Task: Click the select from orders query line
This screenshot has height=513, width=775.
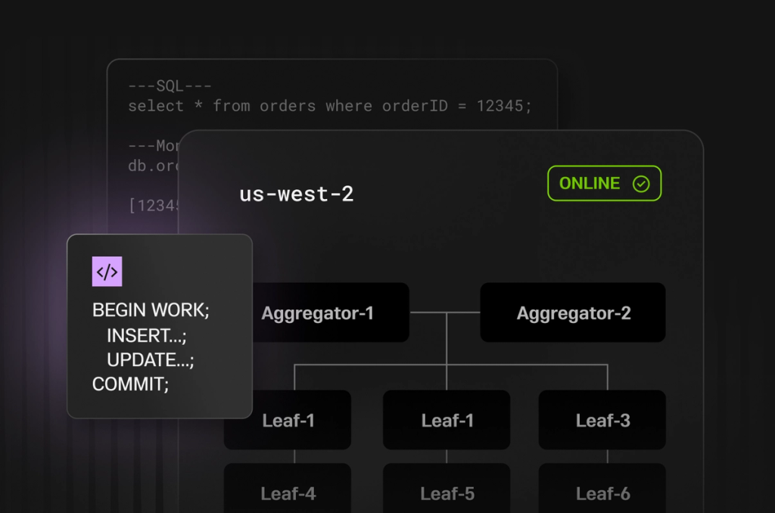Action: pyautogui.click(x=330, y=106)
